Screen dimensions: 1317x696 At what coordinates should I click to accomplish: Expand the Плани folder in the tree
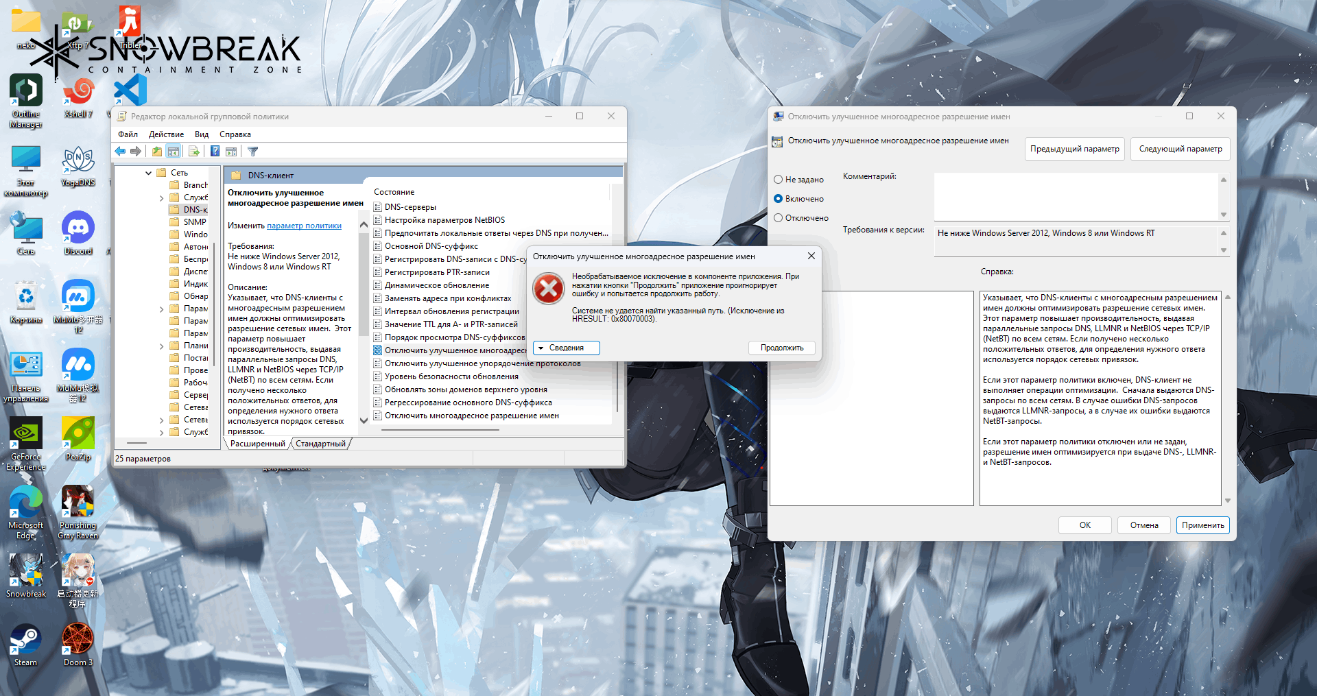162,346
